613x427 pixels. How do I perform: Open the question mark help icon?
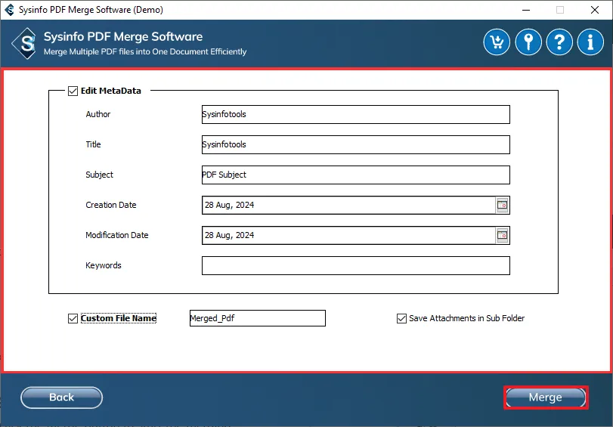(x=559, y=42)
